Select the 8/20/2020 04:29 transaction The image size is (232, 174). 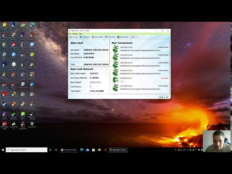[140, 65]
